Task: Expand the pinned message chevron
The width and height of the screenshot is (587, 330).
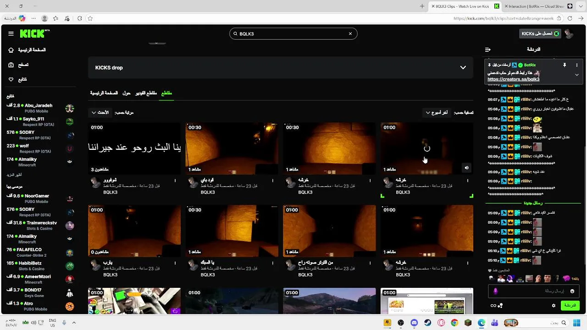Action: point(577,75)
